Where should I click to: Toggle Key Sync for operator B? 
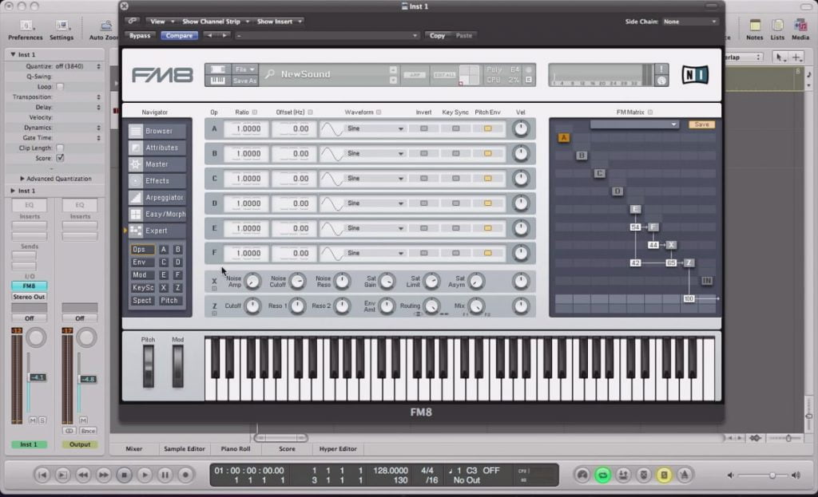click(455, 154)
